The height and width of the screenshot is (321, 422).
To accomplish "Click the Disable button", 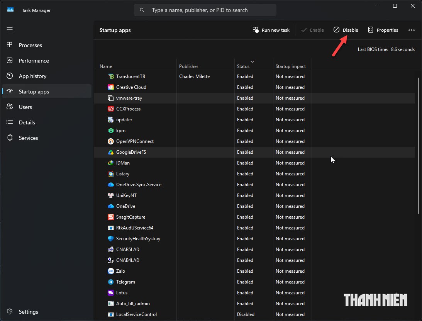I will tap(346, 30).
